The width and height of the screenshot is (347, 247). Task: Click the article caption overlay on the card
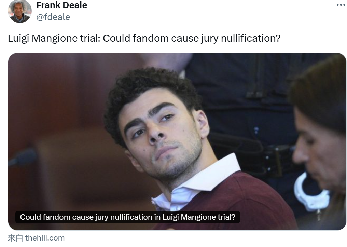tap(128, 217)
